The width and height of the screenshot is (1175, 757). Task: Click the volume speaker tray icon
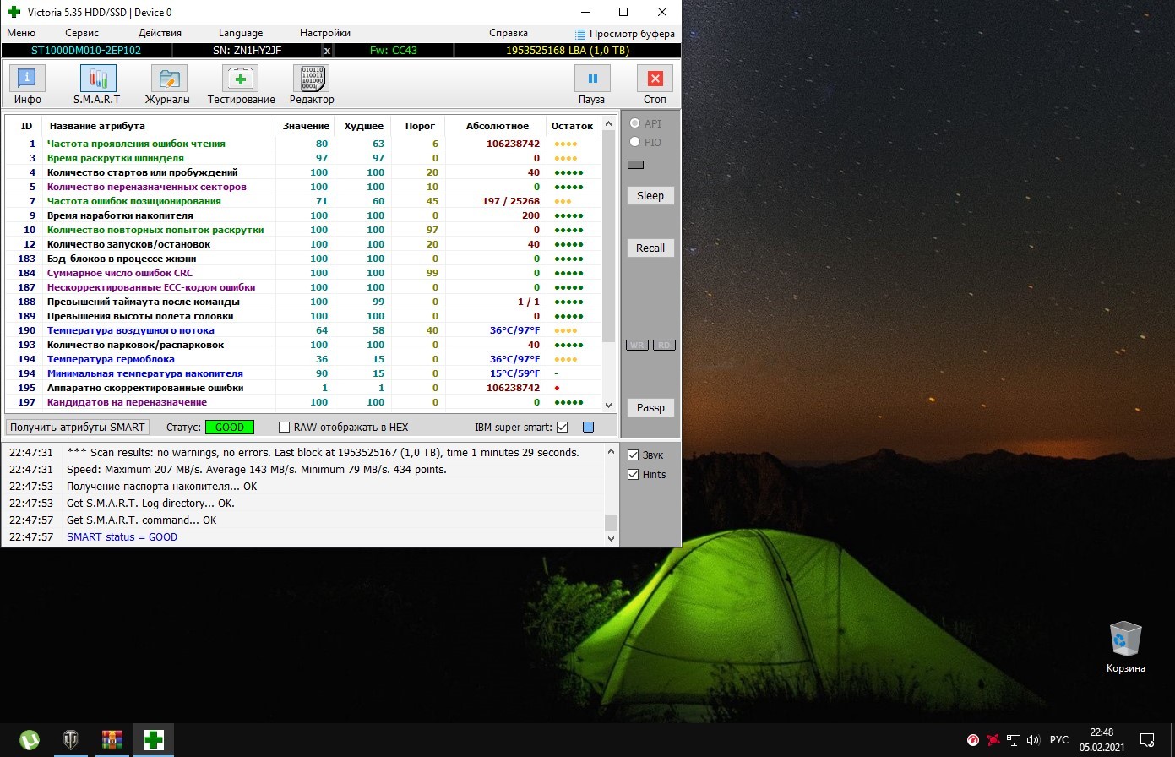pos(1033,740)
